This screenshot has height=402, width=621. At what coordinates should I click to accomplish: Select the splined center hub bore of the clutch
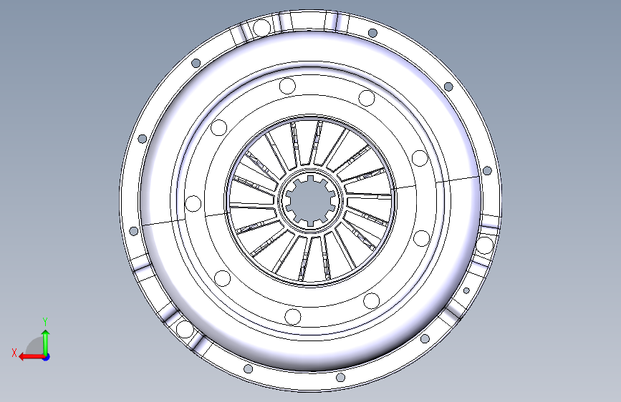pos(311,200)
